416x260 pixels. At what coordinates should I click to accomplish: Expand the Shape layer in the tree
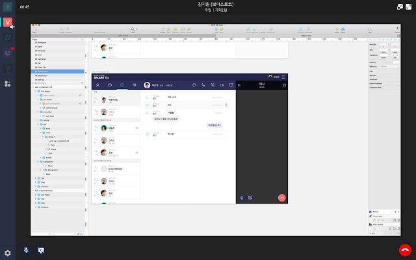point(45,149)
